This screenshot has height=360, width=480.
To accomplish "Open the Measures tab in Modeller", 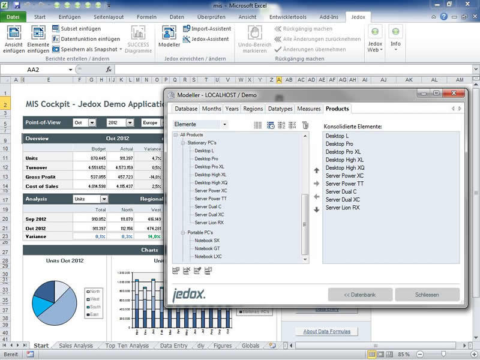I will [309, 109].
